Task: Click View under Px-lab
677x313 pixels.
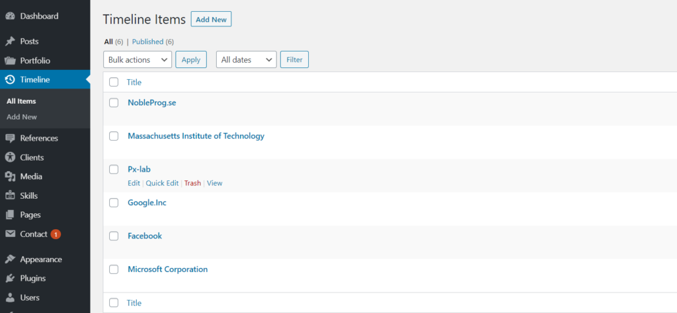Action: coord(215,183)
